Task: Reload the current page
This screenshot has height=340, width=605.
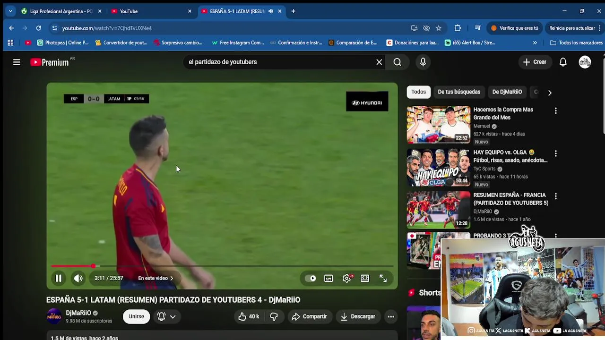Action: (39, 28)
